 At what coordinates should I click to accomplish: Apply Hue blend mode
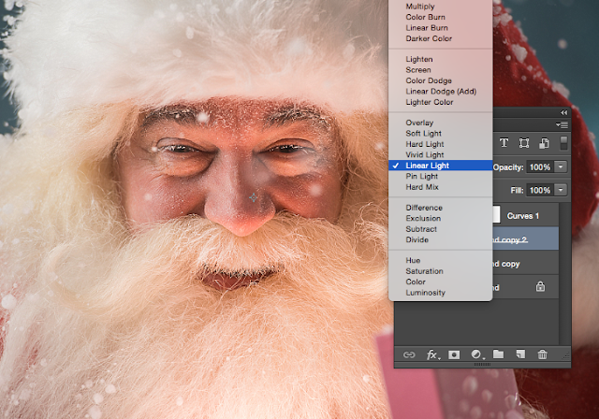413,260
